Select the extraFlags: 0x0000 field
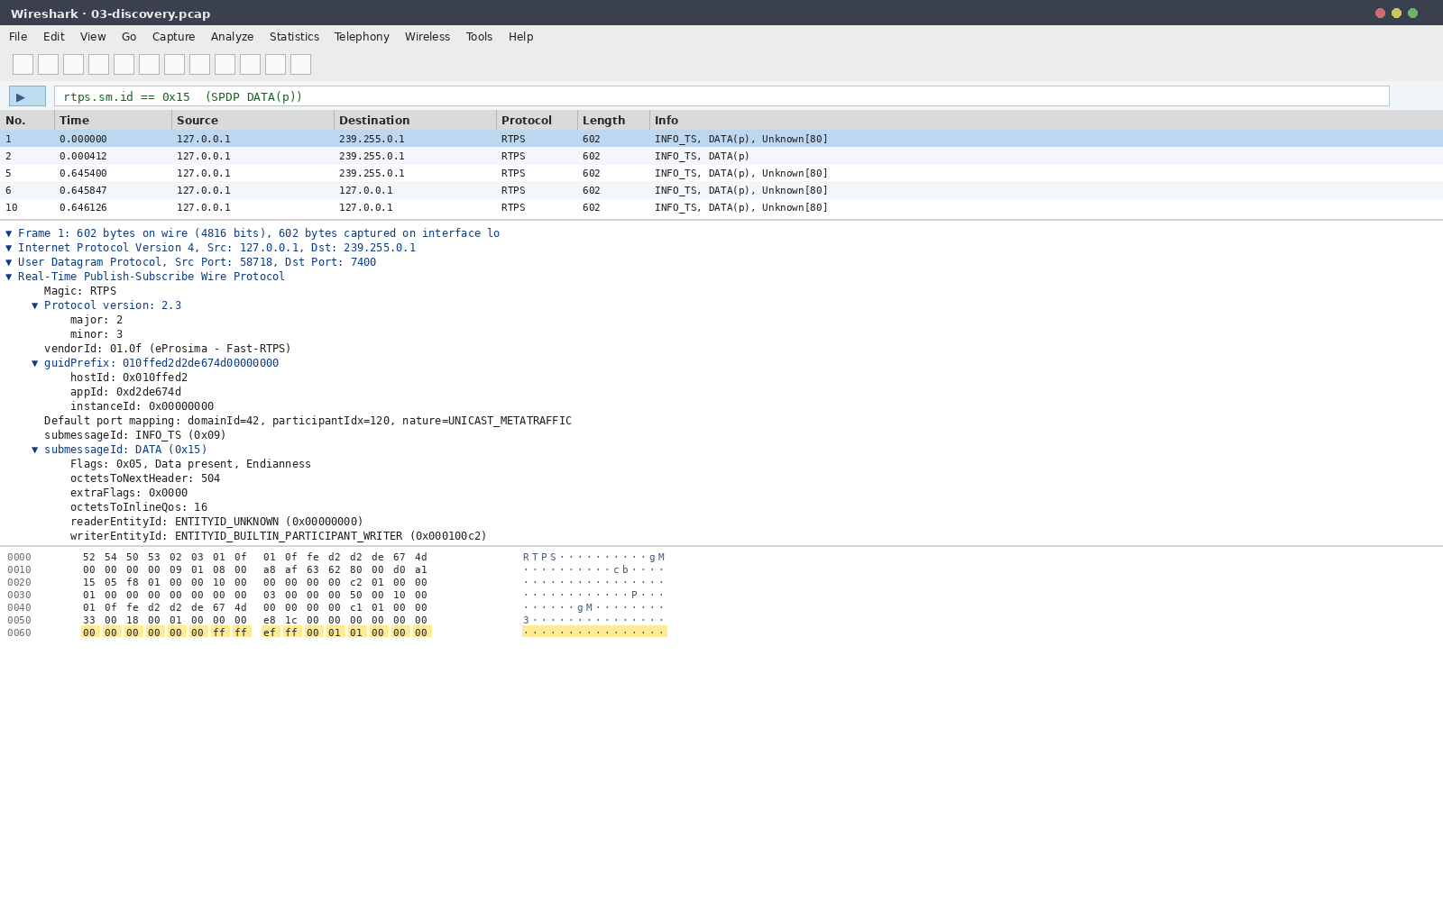 click(x=129, y=493)
